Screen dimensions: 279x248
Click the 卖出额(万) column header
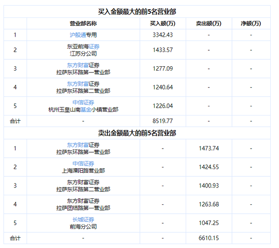click(x=209, y=23)
